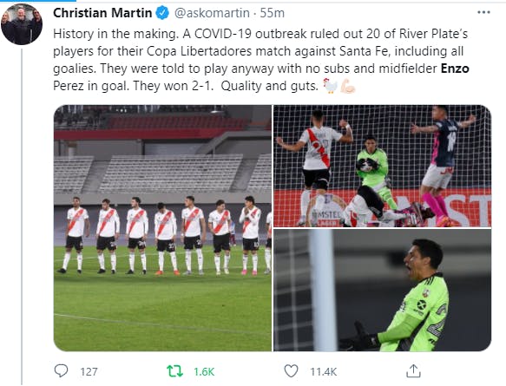The image size is (506, 386).
Task: Click the tweet body text
Action: tap(261, 60)
